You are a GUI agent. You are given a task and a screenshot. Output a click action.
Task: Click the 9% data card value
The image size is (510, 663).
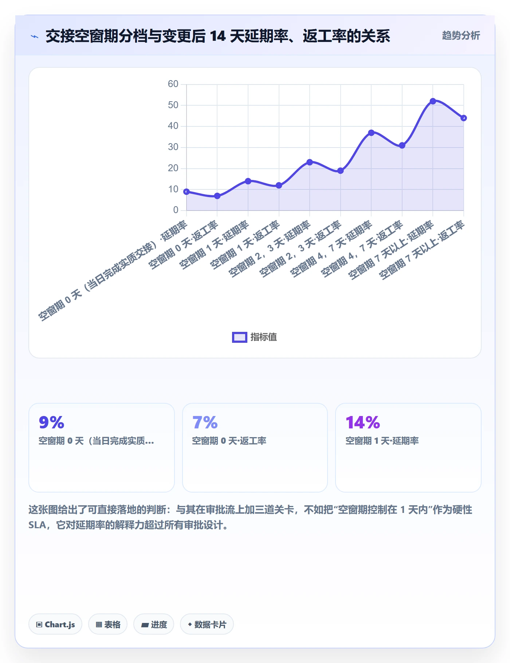click(51, 423)
